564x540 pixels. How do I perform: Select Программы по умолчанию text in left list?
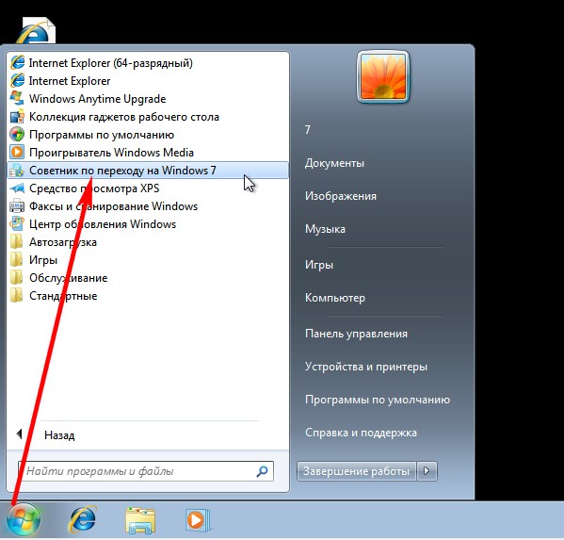(x=102, y=135)
